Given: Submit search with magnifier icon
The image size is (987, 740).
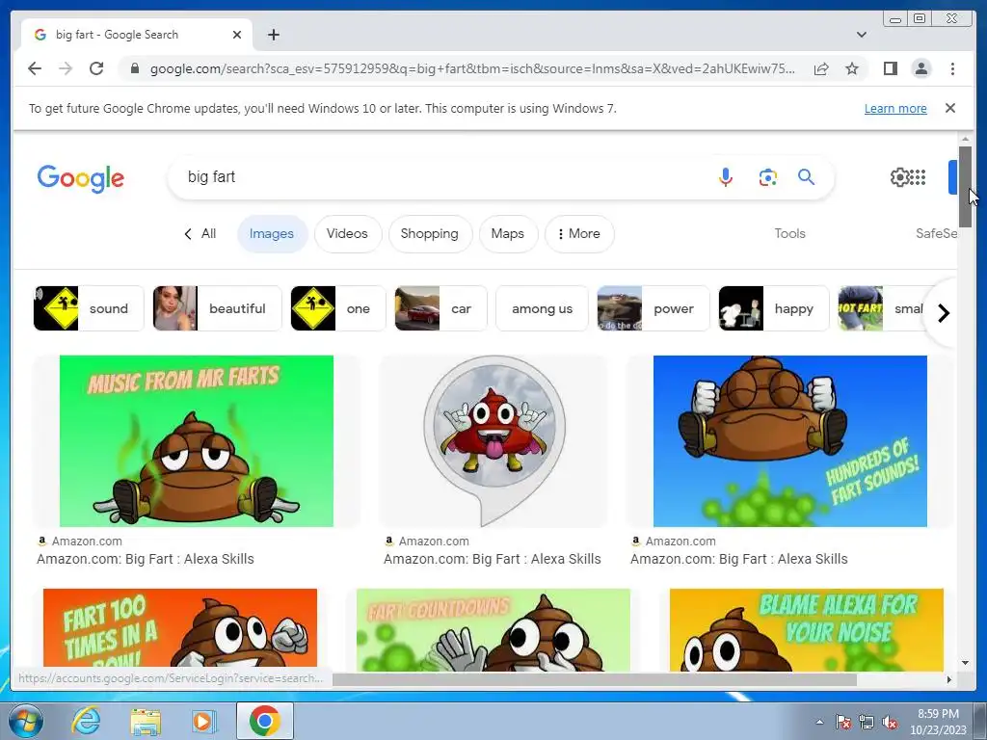Looking at the screenshot, I should click(x=807, y=177).
